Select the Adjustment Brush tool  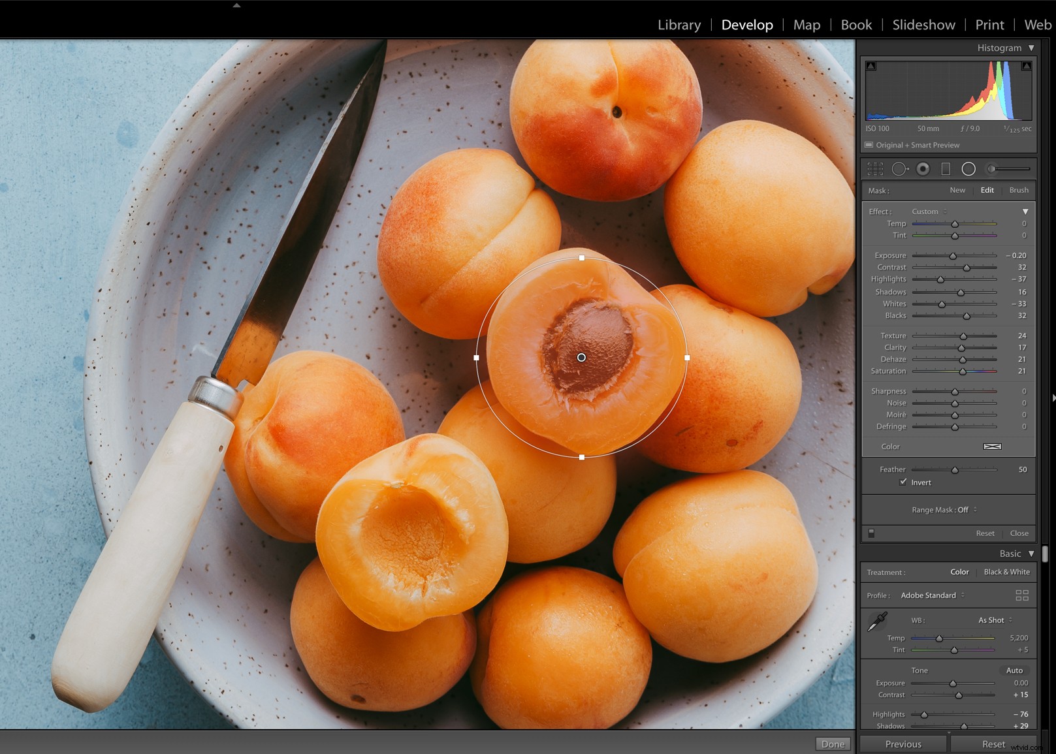pos(993,168)
